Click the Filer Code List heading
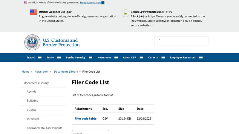The image size is (239, 134). [91, 82]
